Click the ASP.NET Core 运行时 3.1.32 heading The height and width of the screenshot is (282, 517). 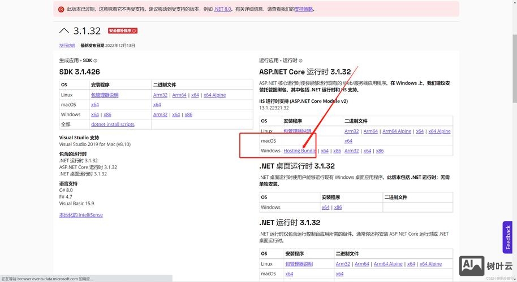point(305,72)
